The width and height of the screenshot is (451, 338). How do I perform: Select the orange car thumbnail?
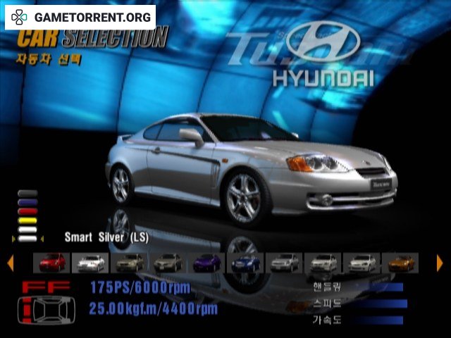[x=400, y=263]
